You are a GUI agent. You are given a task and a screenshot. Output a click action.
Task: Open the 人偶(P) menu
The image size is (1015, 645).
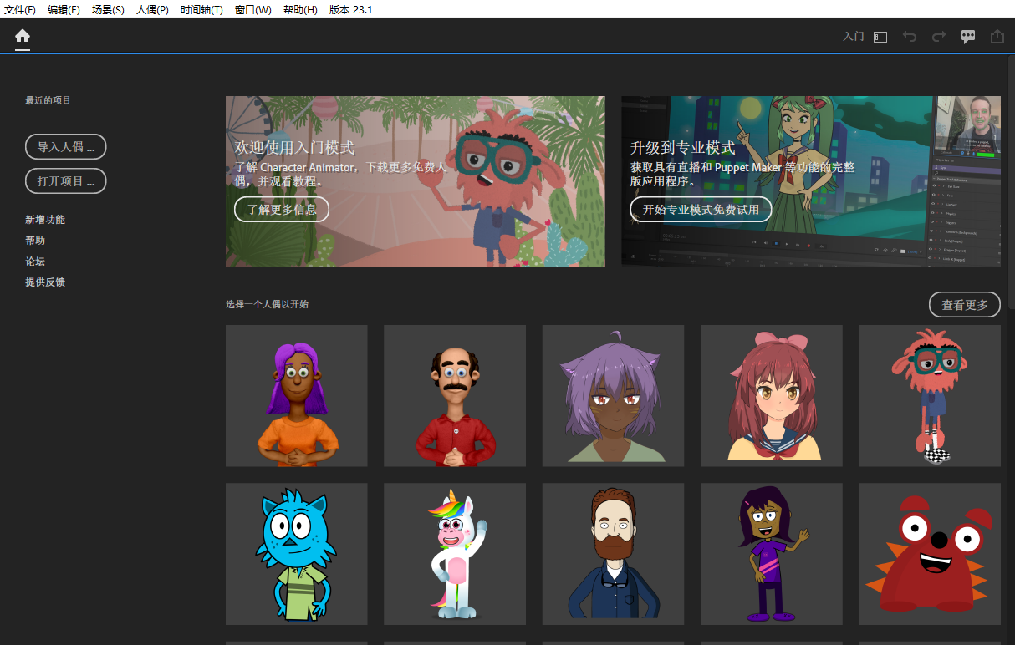pyautogui.click(x=152, y=9)
